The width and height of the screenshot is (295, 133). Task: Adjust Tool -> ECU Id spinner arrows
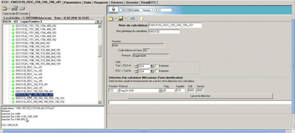[136, 66]
